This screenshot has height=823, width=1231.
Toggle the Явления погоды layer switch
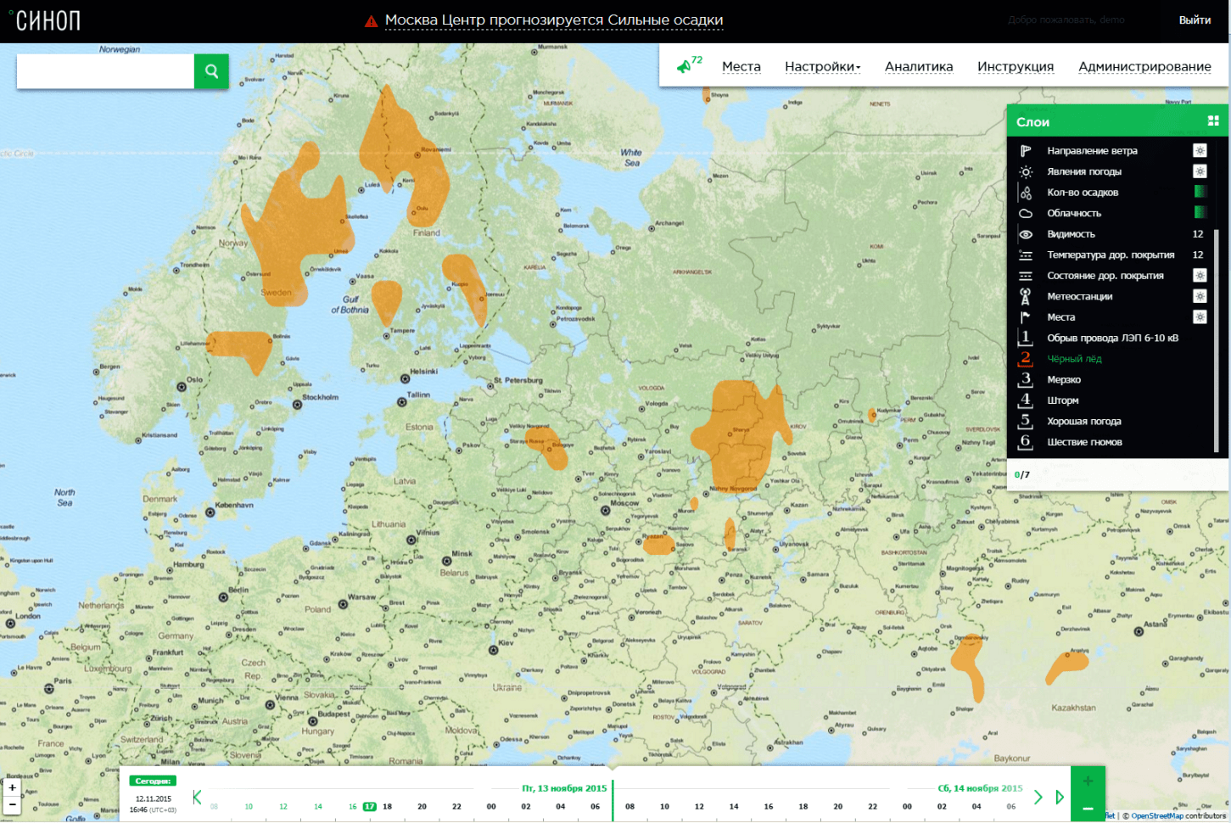tap(1200, 171)
